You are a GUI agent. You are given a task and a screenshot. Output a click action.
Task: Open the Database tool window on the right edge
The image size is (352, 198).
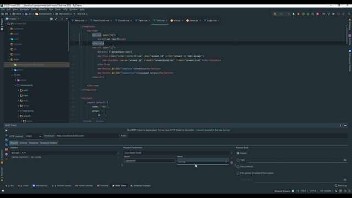pos(350,25)
